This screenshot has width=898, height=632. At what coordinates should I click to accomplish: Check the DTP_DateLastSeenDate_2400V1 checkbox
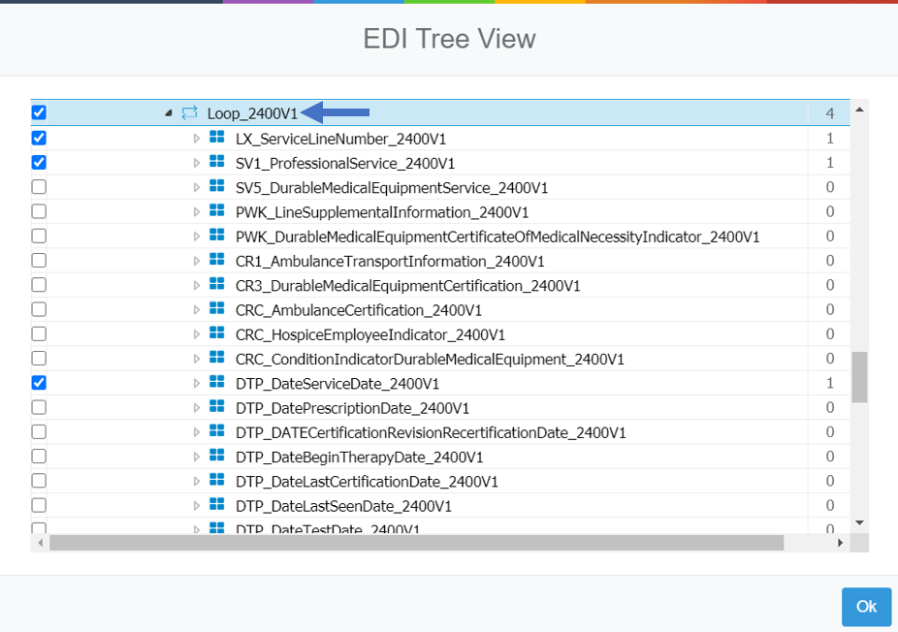tap(39, 505)
